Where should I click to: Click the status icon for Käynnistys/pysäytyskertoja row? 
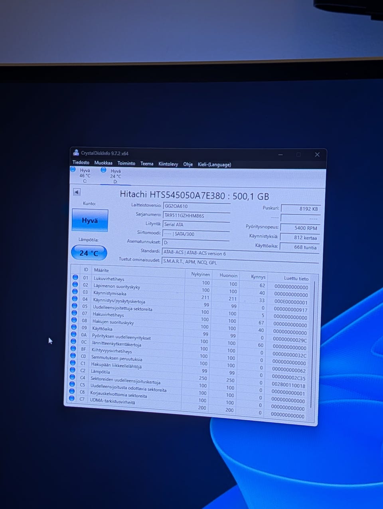pyautogui.click(x=75, y=299)
